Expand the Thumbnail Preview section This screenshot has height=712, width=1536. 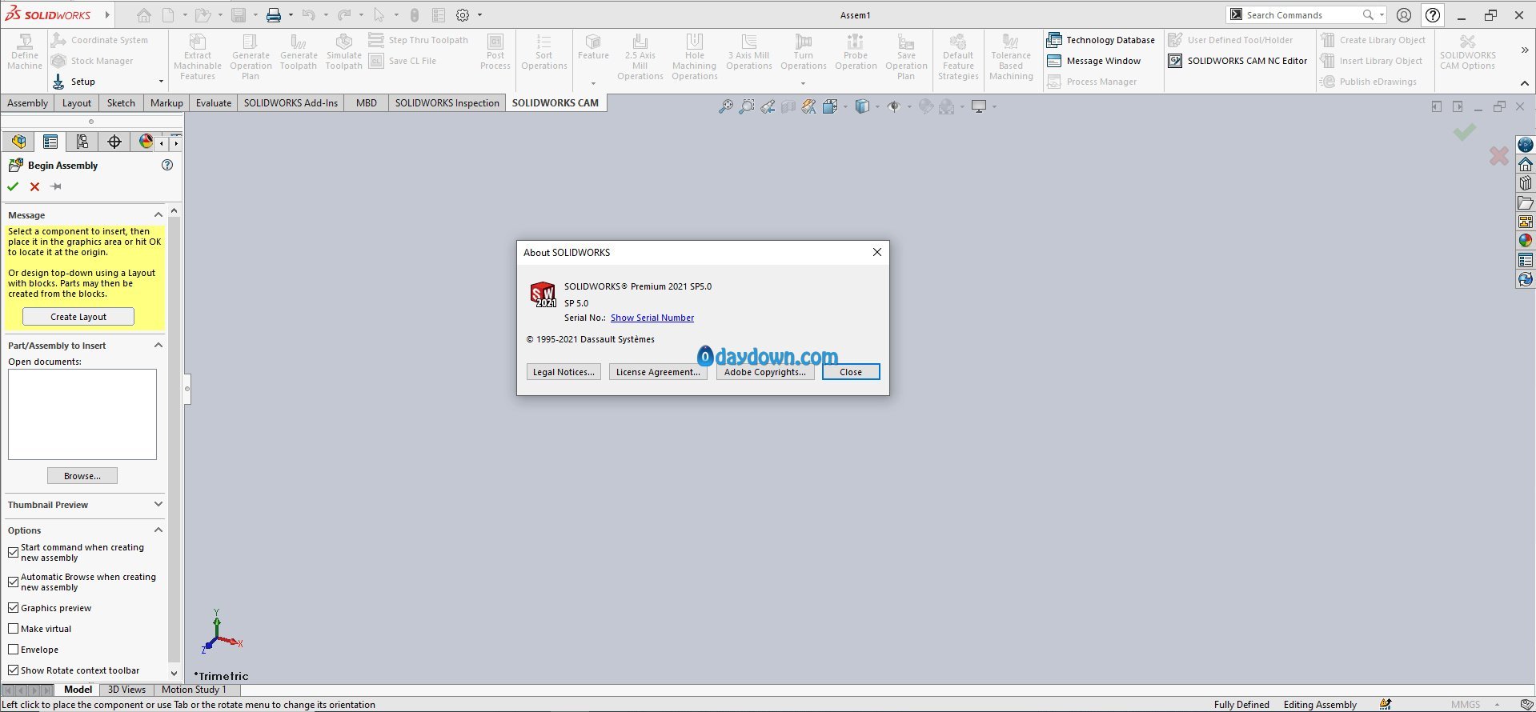[158, 504]
